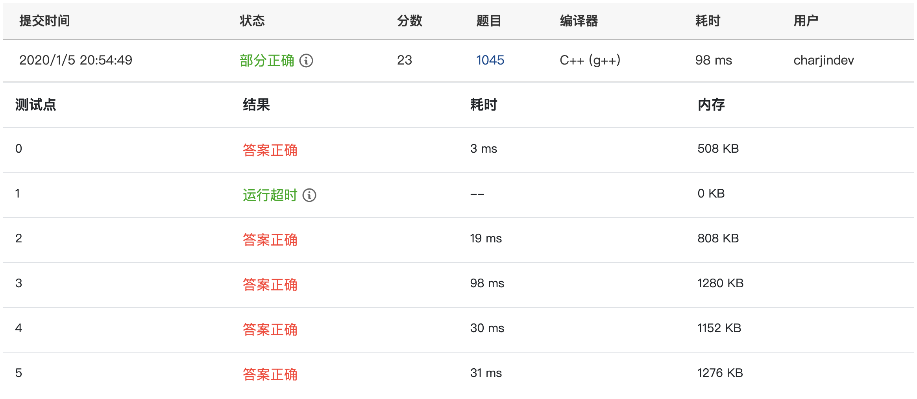Click the 状态 column header
Image resolution: width=917 pixels, height=399 pixels.
point(252,21)
